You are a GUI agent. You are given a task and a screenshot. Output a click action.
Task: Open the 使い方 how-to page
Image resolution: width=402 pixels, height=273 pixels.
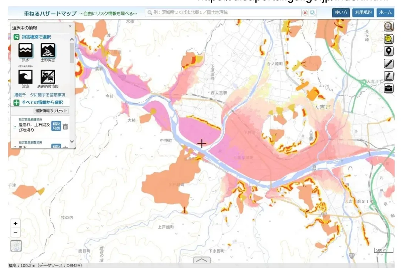coord(341,13)
